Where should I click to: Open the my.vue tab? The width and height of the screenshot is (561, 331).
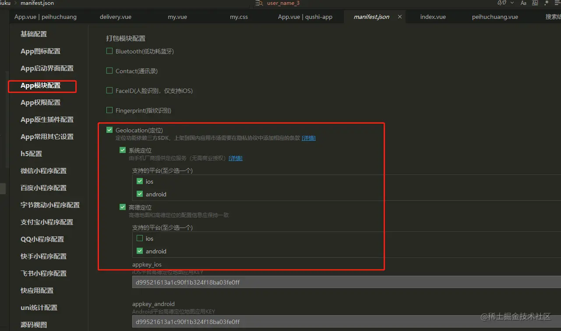177,17
